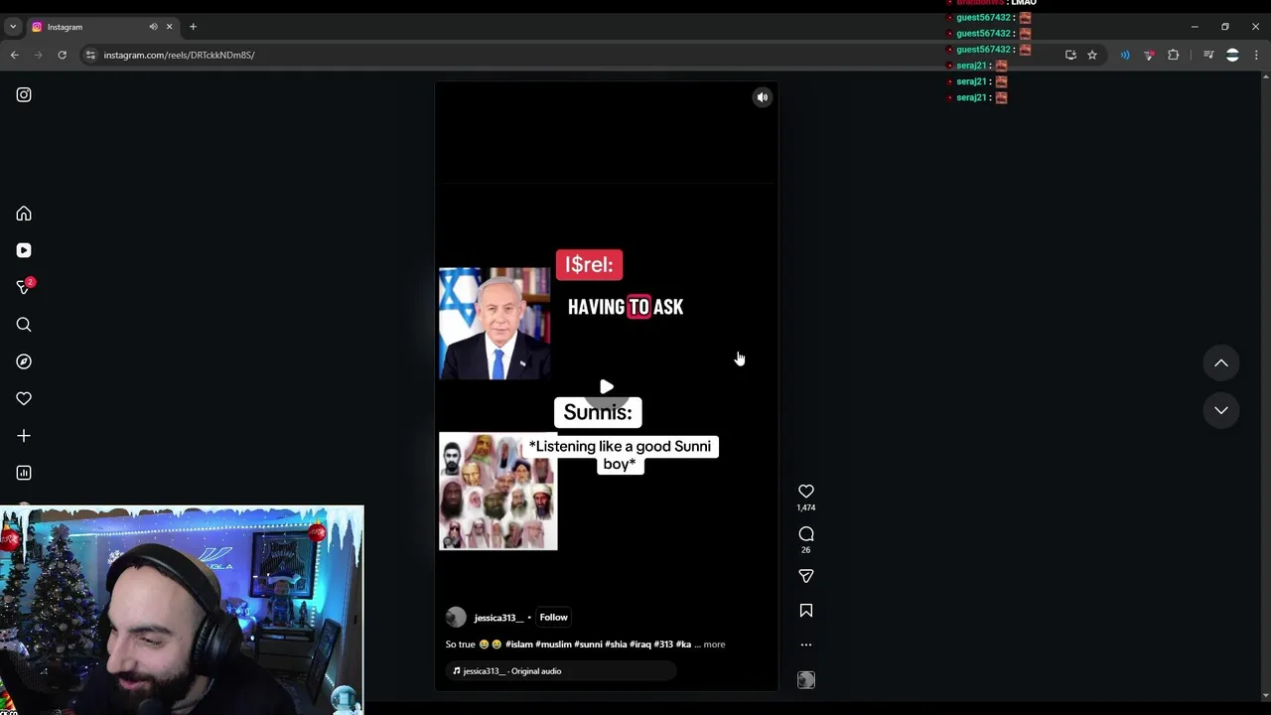Screen dimensions: 1271x715
Task: Open Instagram home from the logo icon
Action: pos(24,94)
